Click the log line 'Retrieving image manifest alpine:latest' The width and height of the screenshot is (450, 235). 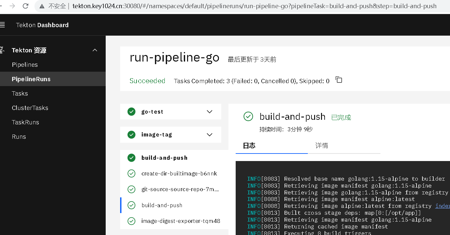331,199
